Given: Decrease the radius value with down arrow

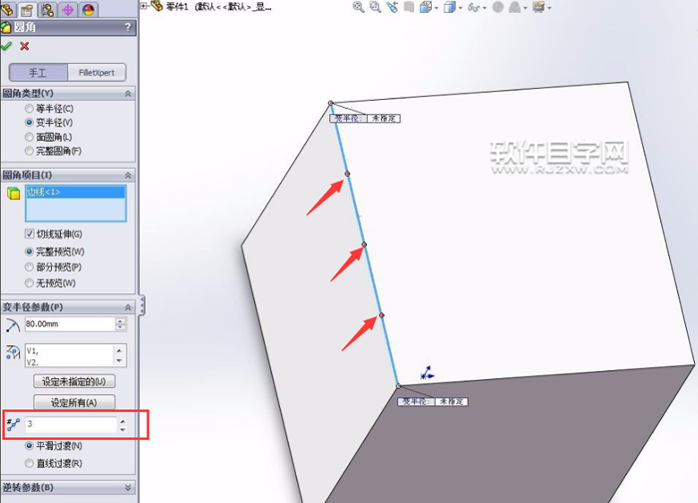Looking at the screenshot, I should pyautogui.click(x=121, y=327).
